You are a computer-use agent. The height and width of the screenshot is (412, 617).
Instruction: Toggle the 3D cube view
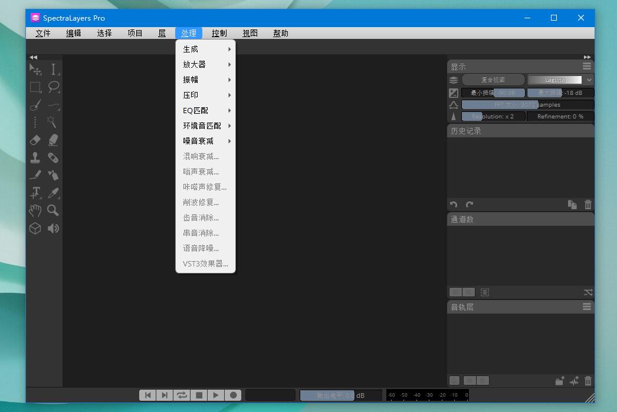[35, 229]
